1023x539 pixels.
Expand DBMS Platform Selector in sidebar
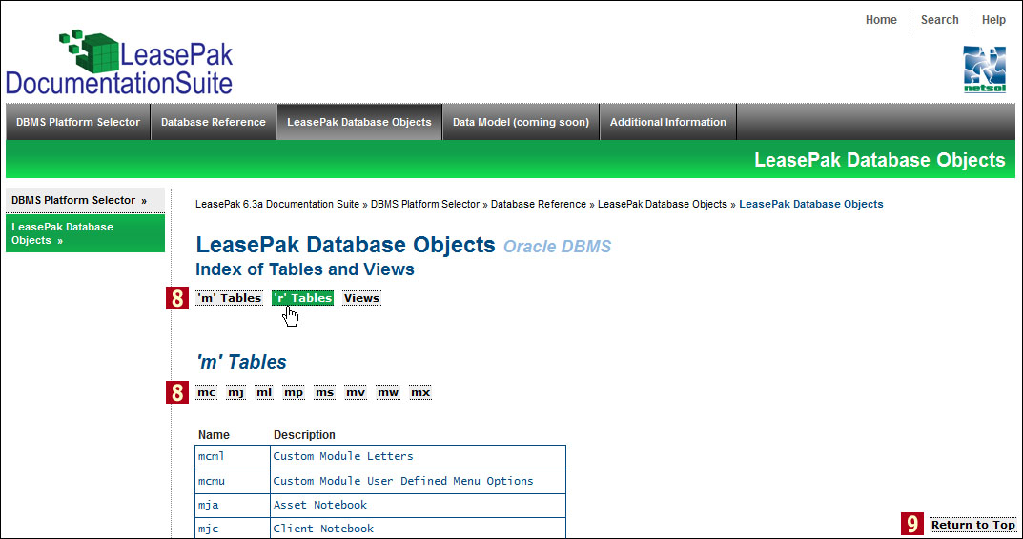point(85,200)
